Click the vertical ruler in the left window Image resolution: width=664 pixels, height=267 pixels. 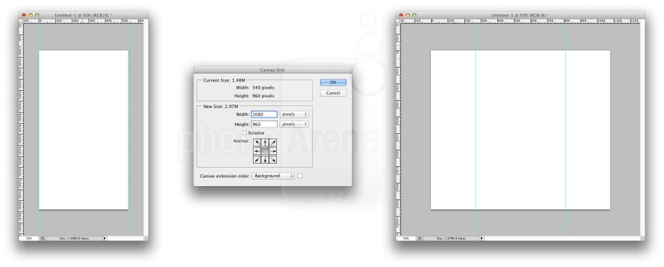(x=20, y=130)
